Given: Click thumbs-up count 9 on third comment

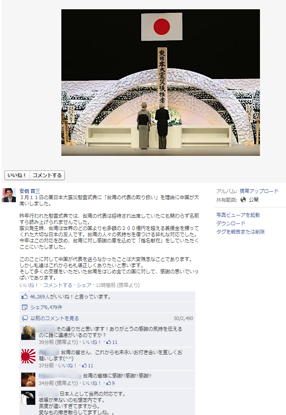Looking at the screenshot, I should pyautogui.click(x=110, y=383).
